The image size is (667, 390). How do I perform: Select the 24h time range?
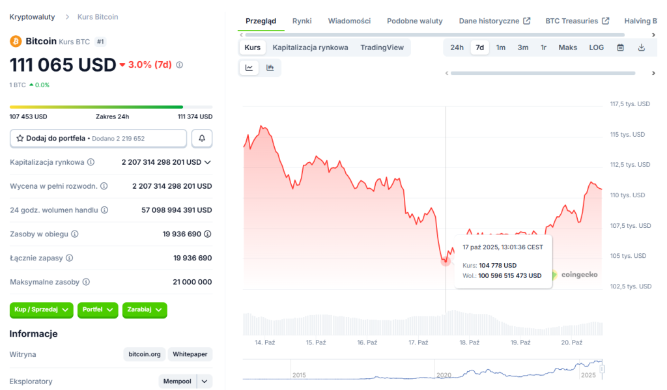pyautogui.click(x=457, y=48)
